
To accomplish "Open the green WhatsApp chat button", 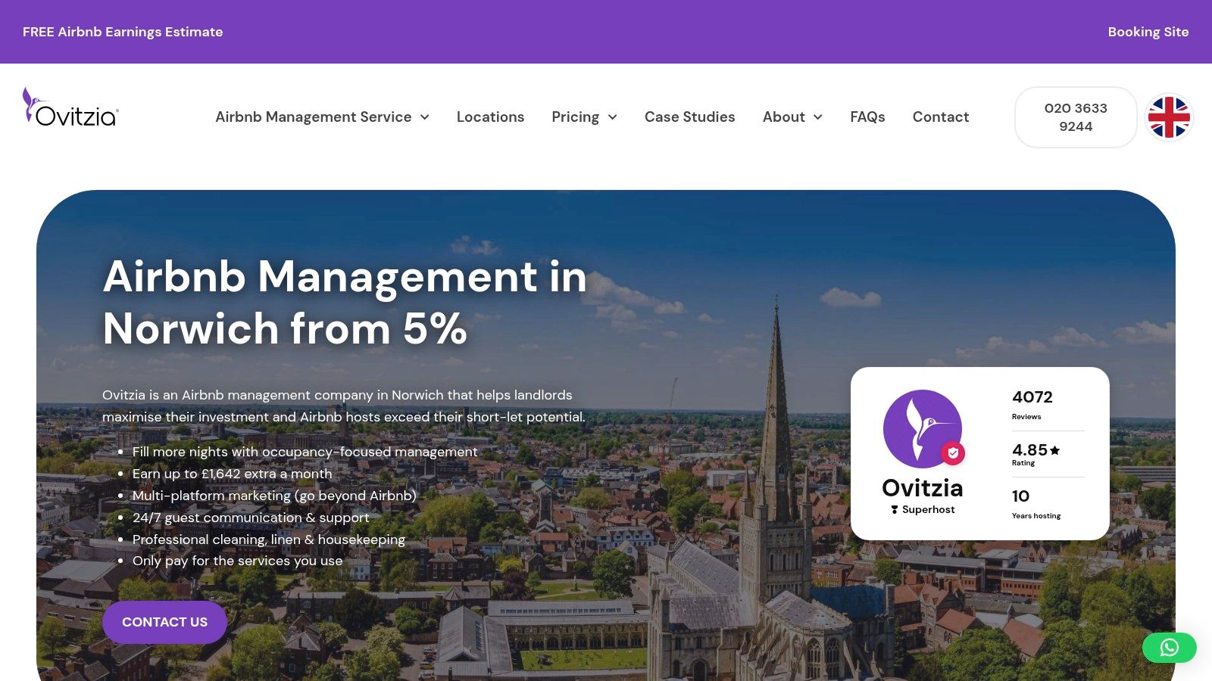I will pos(1170,648).
